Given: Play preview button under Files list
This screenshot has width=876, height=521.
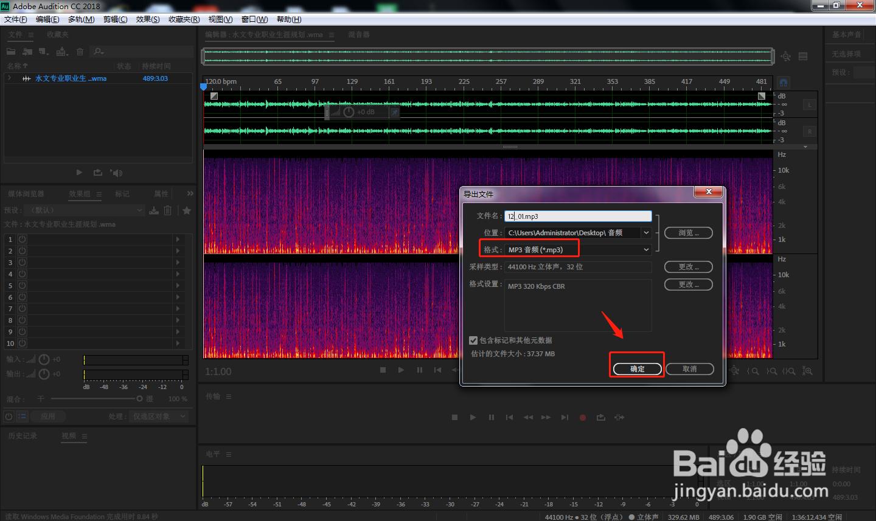Looking at the screenshot, I should 79,173.
